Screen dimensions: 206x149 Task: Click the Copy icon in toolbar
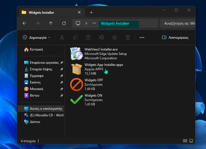pos(75,37)
